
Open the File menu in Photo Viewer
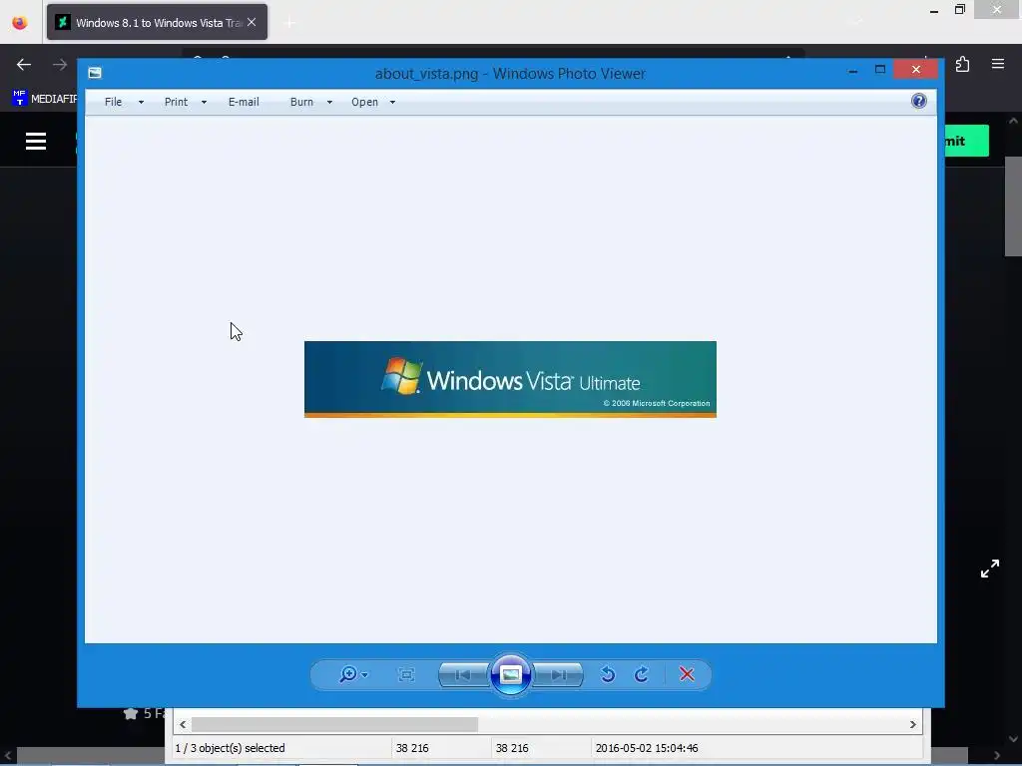pos(114,102)
